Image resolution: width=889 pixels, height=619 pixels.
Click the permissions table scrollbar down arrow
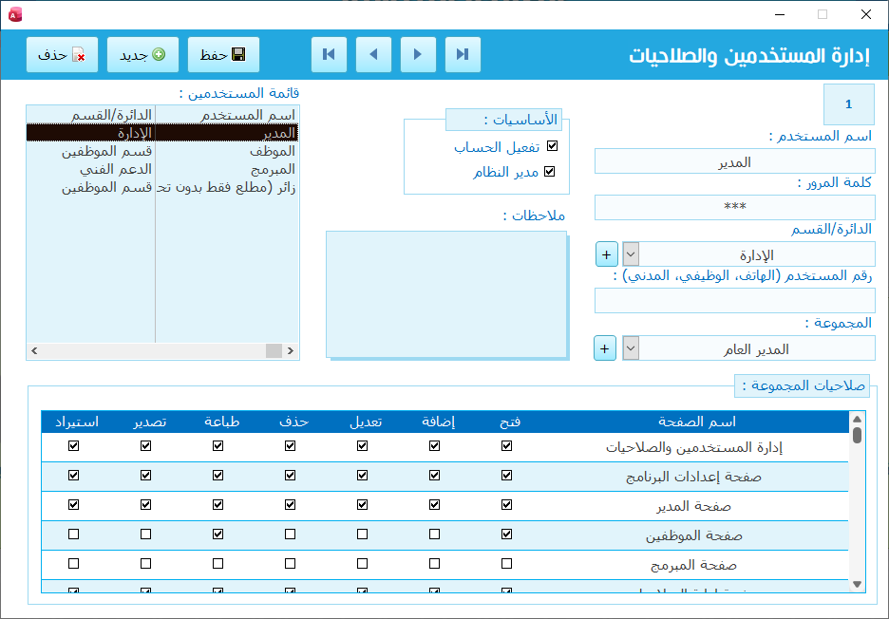click(857, 584)
